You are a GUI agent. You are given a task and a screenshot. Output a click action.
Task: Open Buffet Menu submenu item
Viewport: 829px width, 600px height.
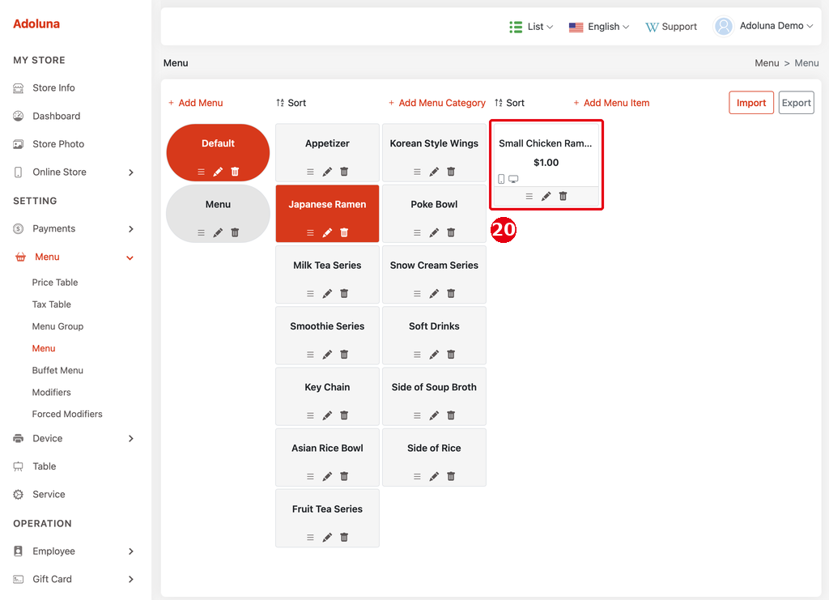(57, 370)
